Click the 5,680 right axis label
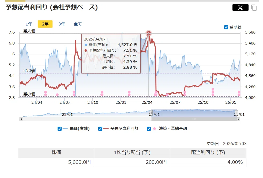263x178 pixels. [x=250, y=32]
